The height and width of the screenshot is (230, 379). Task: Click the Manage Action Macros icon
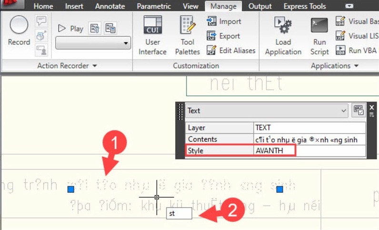pyautogui.click(x=110, y=28)
